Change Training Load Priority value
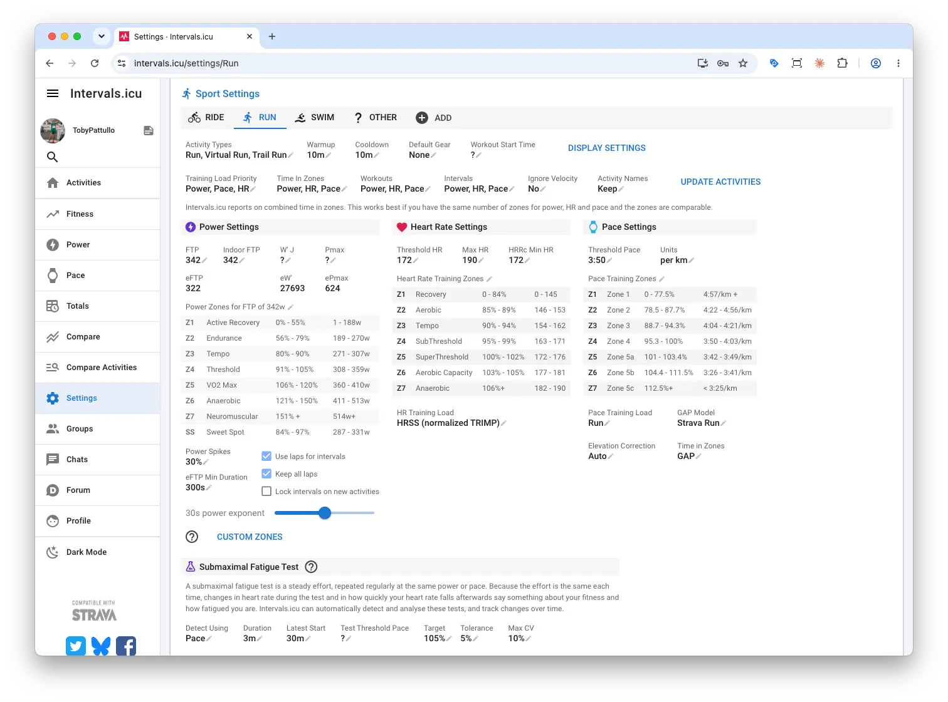This screenshot has height=702, width=948. [221, 188]
